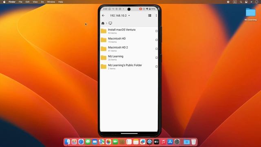This screenshot has width=261, height=147.
Task: Open Mail from the Dock
Action: pos(95,142)
